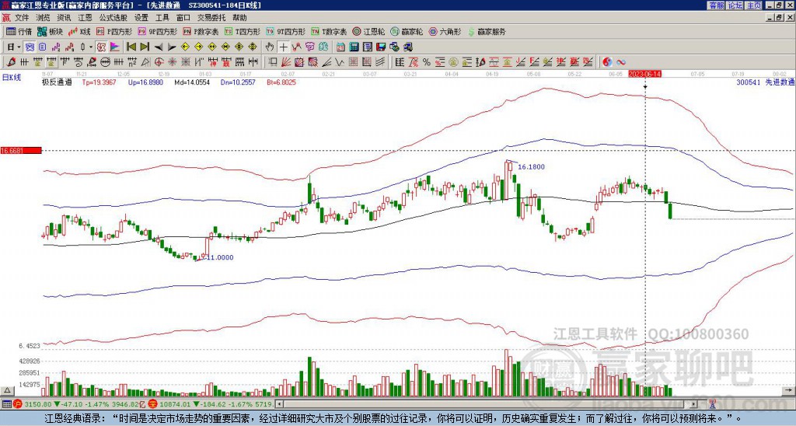796x426 pixels.
Task: Click the blue infinity loop icon
Action: pos(621,62)
